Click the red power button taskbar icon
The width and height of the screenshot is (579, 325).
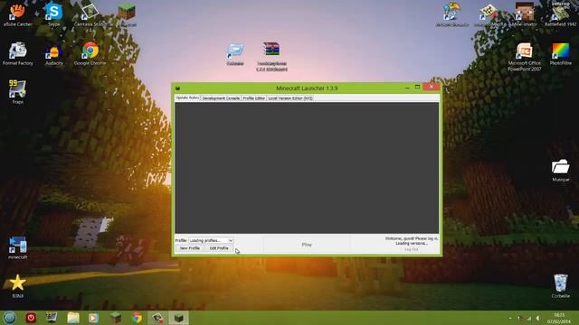click(31, 318)
